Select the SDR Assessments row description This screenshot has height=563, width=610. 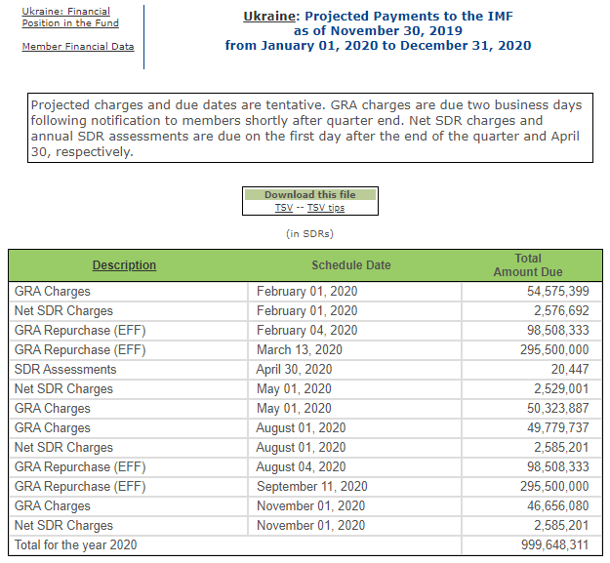[65, 370]
